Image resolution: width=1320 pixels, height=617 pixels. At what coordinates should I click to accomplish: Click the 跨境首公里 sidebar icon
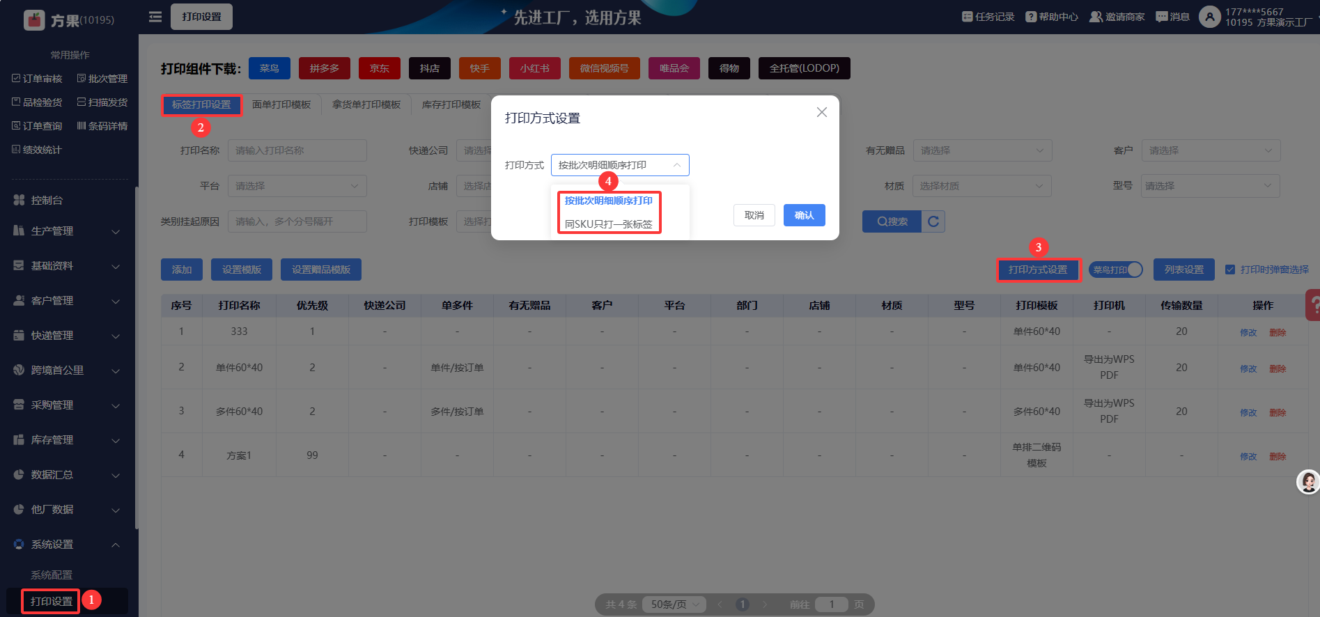19,370
